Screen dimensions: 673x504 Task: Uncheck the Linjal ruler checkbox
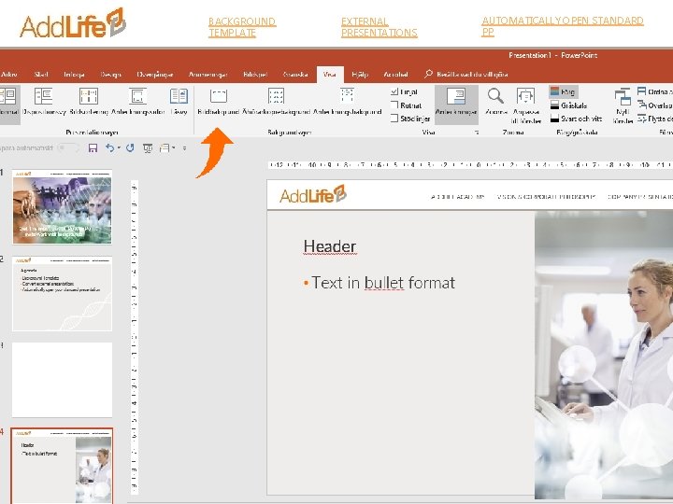(394, 91)
